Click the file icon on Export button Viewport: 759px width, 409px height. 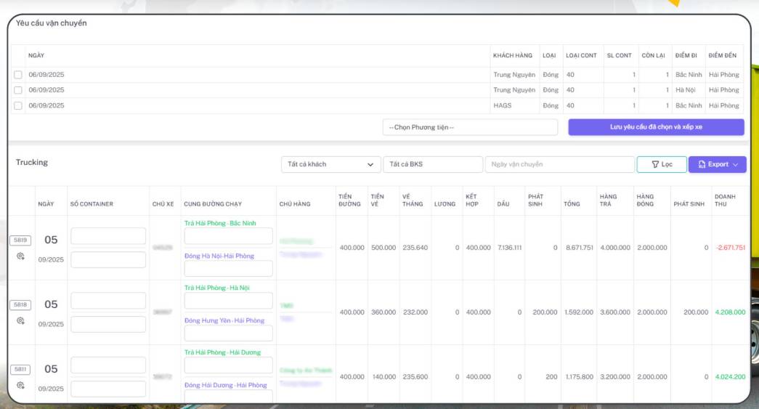coord(702,165)
